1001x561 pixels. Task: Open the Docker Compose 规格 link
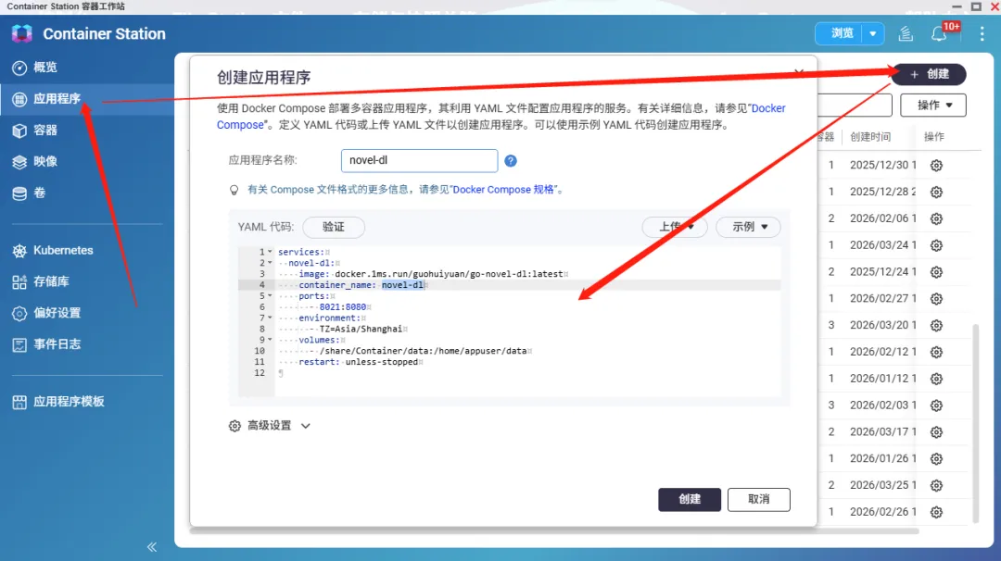click(x=503, y=190)
